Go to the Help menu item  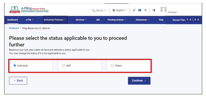click(x=161, y=20)
